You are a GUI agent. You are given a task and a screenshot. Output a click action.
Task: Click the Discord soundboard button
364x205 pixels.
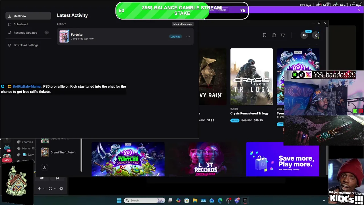pyautogui.click(x=57, y=178)
